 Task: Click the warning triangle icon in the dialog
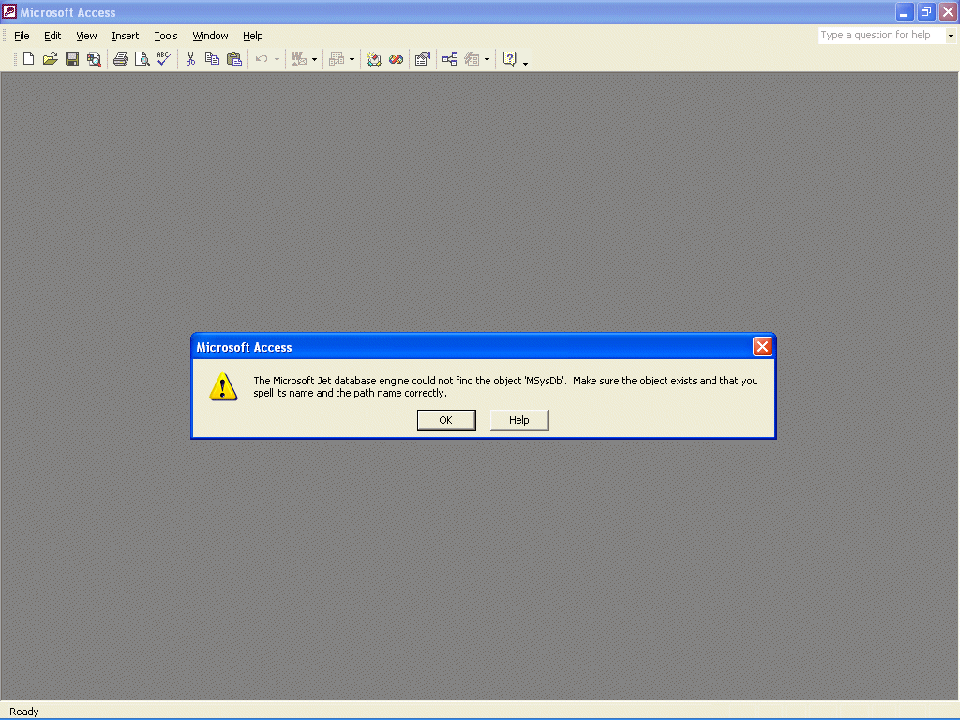click(223, 386)
